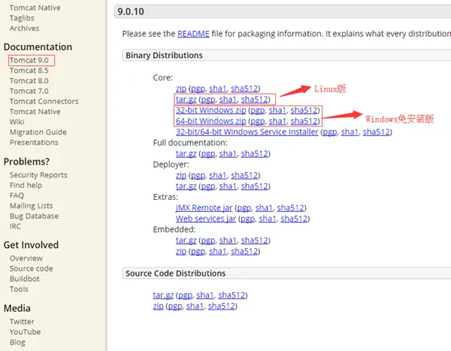The width and height of the screenshot is (451, 351).
Task: Download the source code zip
Action: tap(158, 307)
